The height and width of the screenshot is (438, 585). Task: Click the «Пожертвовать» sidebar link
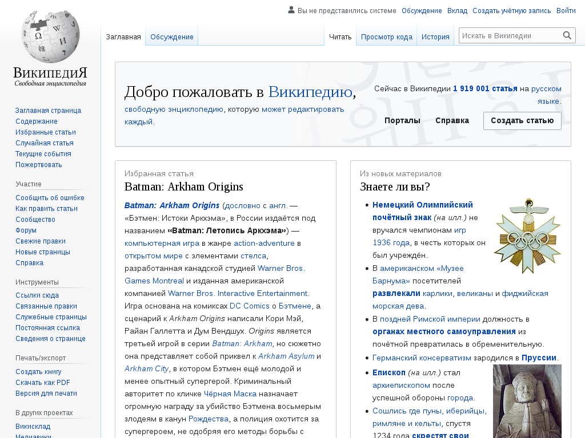[x=39, y=165]
